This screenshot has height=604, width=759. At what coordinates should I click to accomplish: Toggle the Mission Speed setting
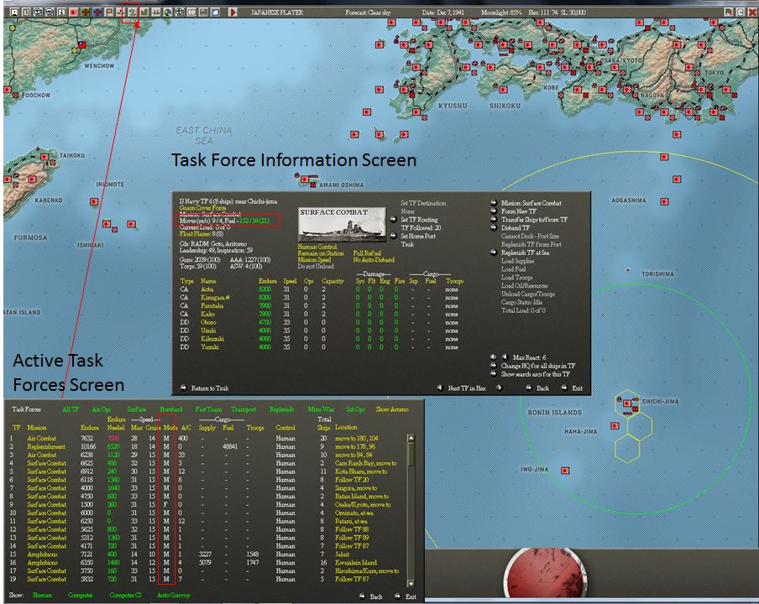(314, 260)
